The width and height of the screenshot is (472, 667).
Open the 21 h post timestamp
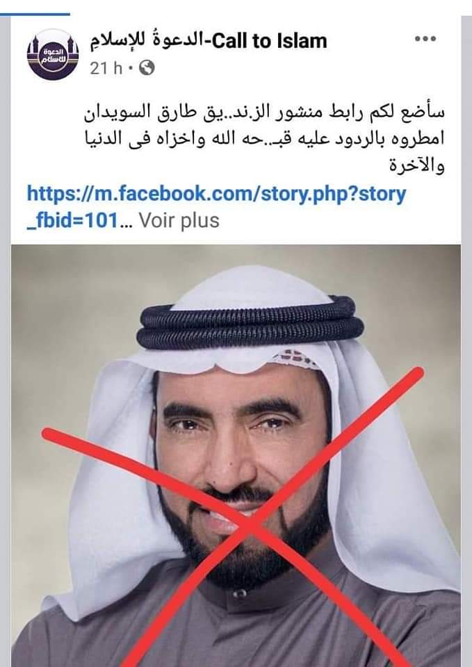(x=106, y=68)
